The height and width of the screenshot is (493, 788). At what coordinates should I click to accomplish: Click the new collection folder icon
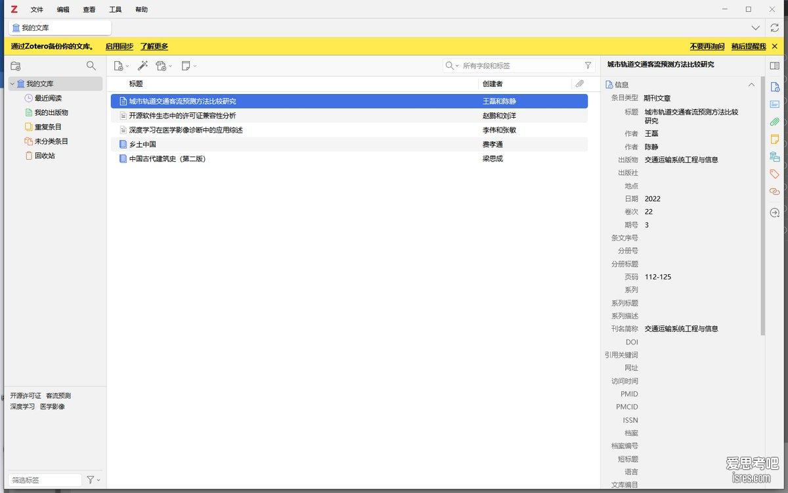tap(16, 66)
